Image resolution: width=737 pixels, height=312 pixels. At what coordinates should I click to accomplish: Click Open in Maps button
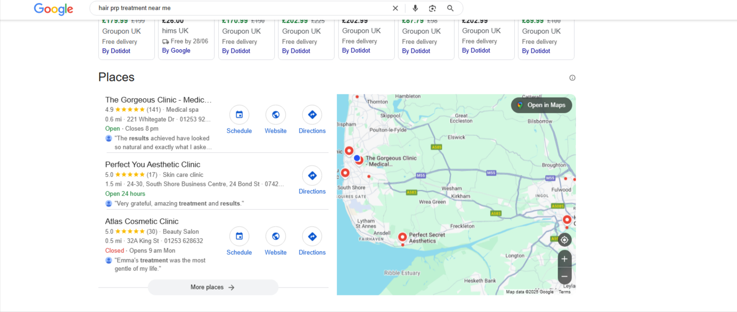(542, 105)
